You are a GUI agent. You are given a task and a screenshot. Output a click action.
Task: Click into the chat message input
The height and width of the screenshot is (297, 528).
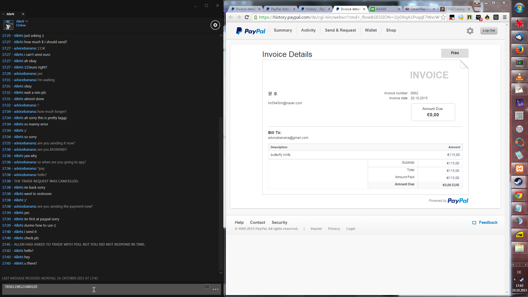[102, 289]
